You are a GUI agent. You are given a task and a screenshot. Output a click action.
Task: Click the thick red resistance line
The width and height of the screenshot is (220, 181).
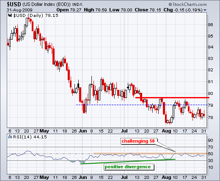click(x=172, y=97)
